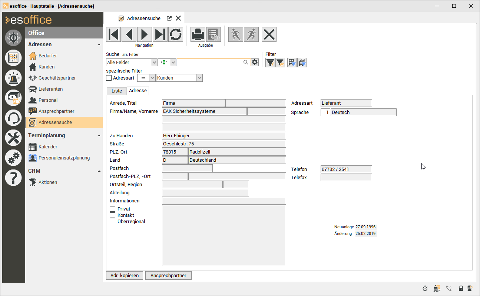Click the Ansprechpartner button at bottom

coord(168,276)
